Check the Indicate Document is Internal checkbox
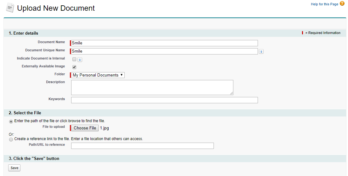The image size is (348, 176). point(74,59)
